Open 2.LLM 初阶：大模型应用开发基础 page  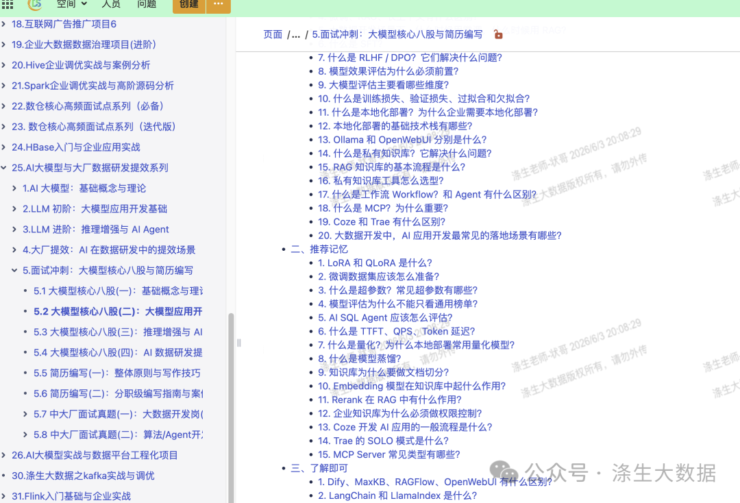click(x=95, y=208)
